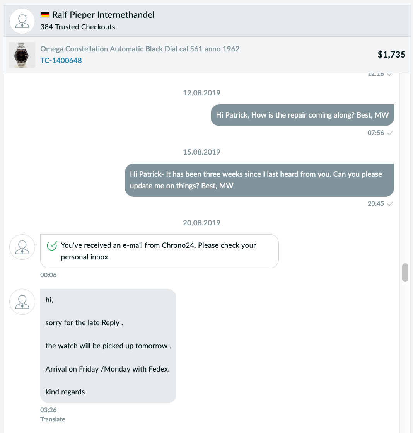Click the German flag icon beside seller name

tap(45, 14)
